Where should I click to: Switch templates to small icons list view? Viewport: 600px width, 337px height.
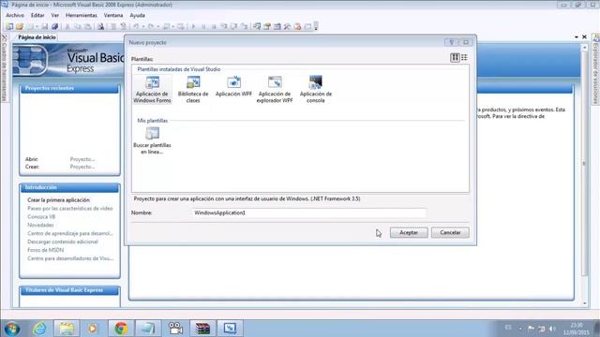coord(464,58)
